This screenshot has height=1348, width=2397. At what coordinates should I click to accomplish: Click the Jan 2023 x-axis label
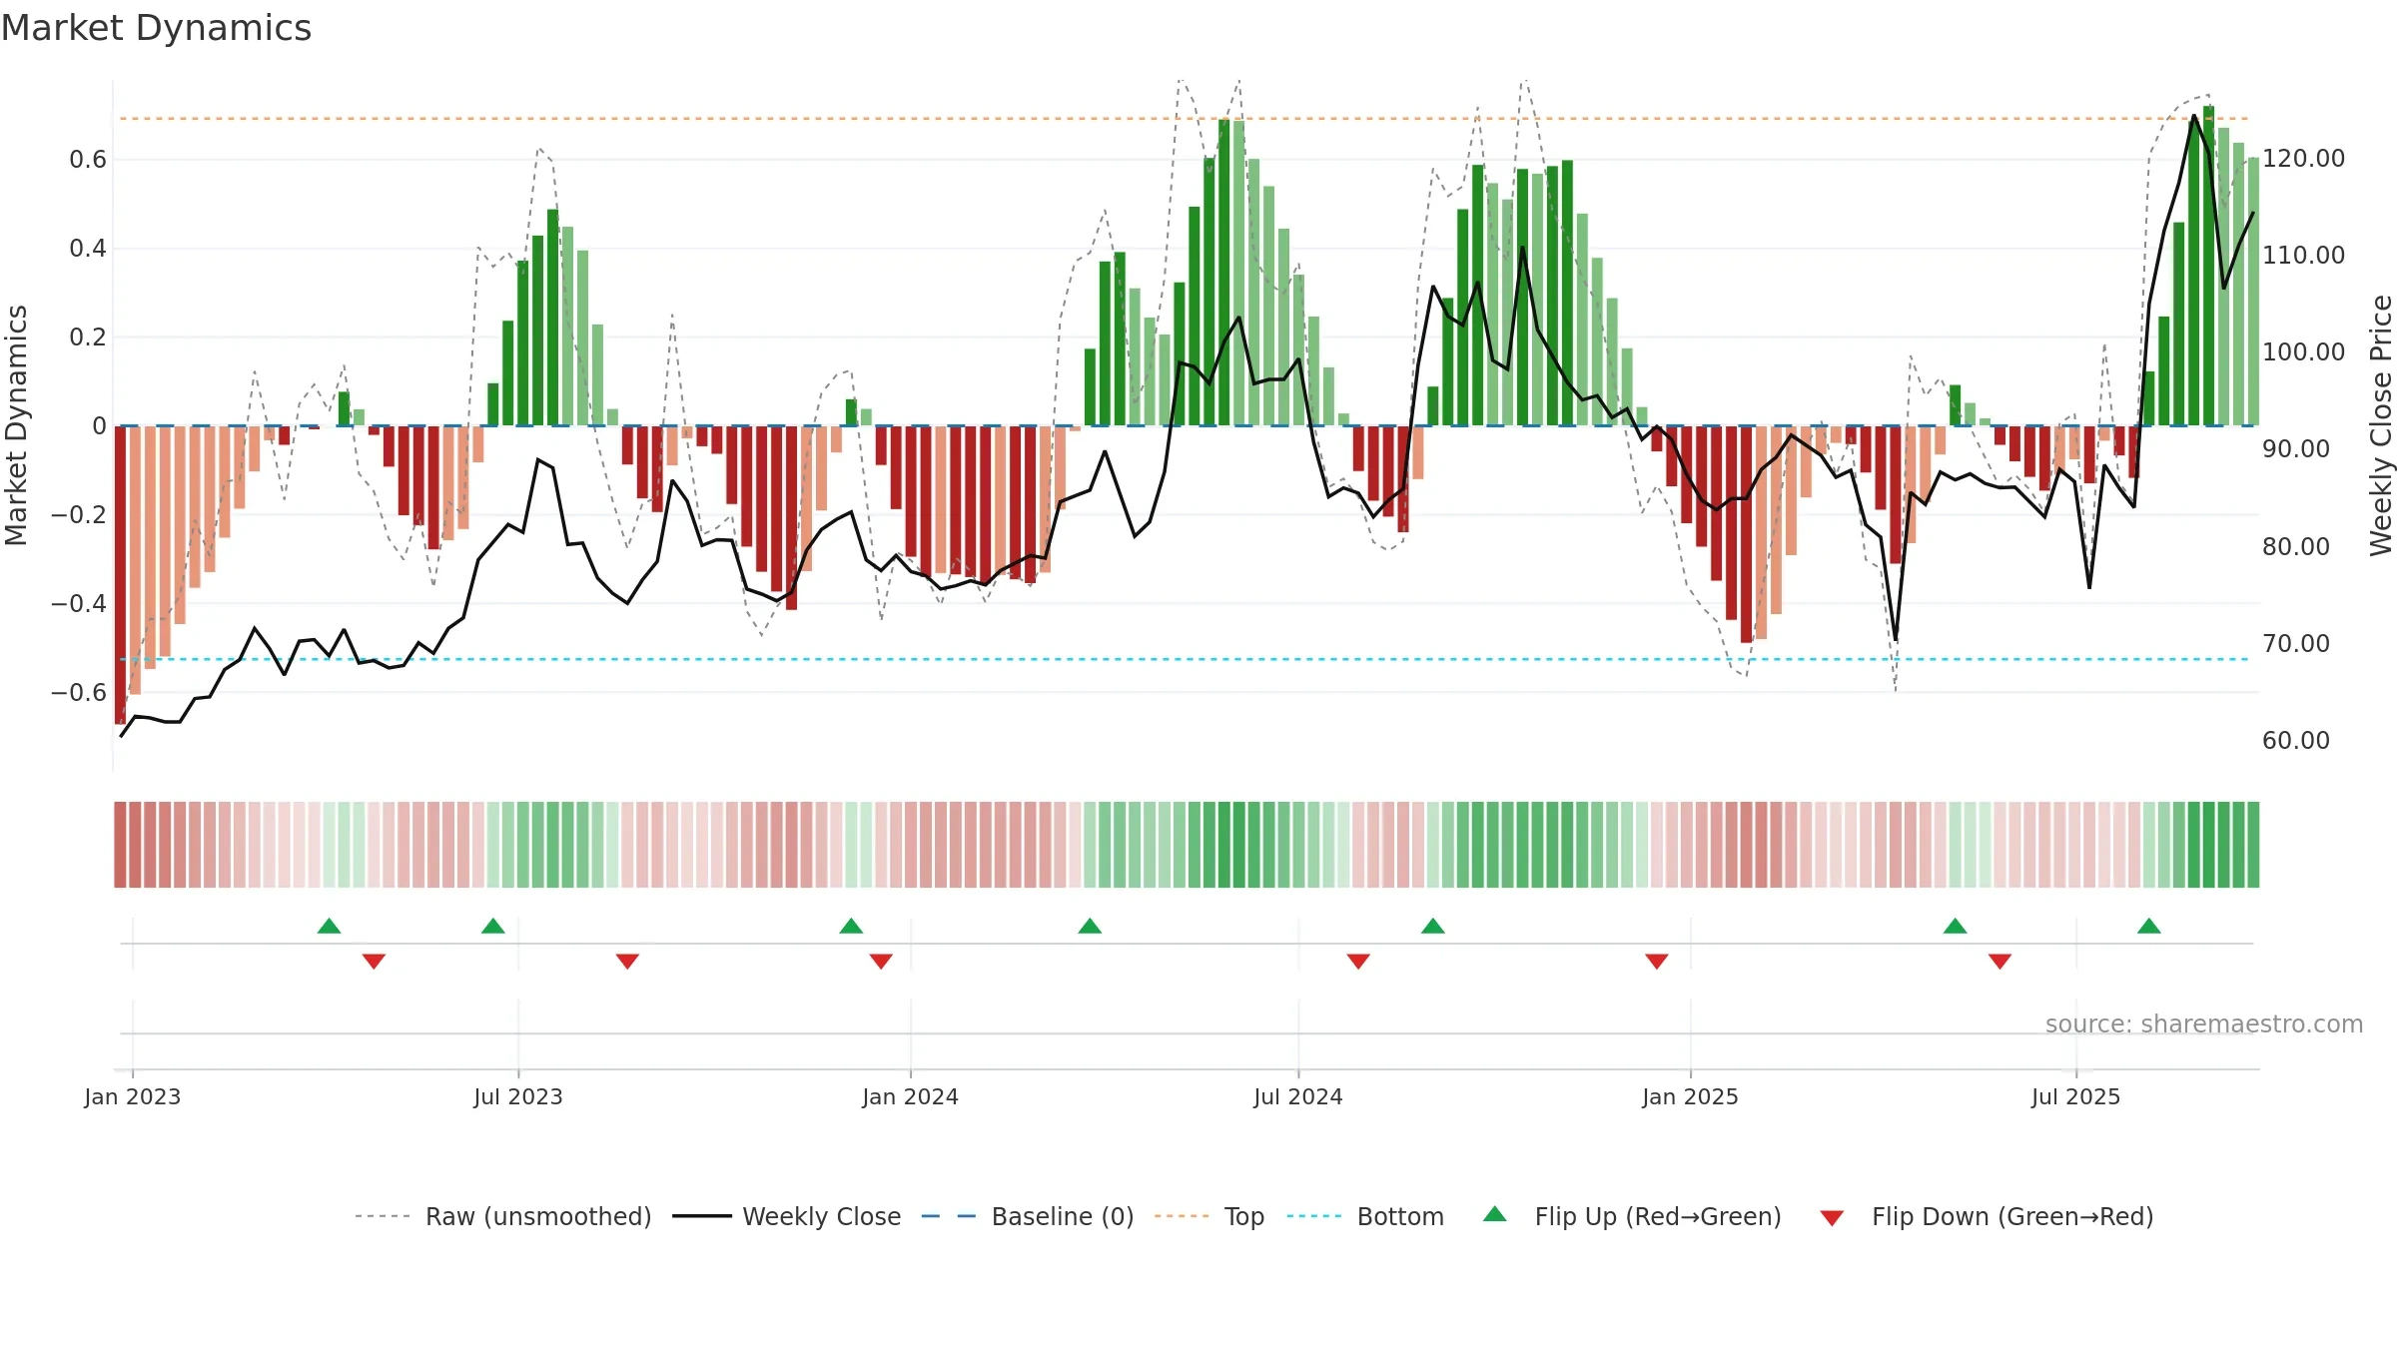coord(133,1096)
